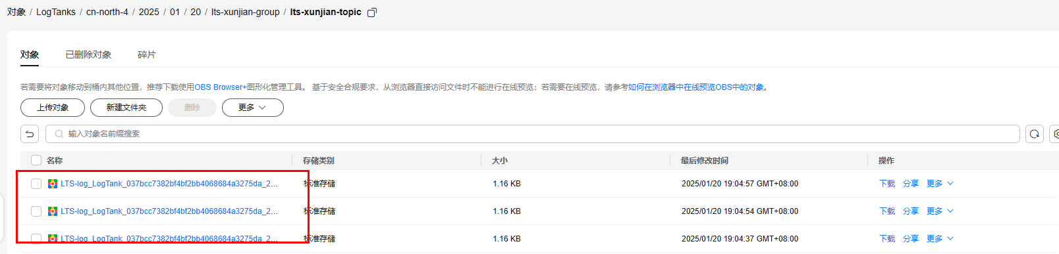Image resolution: width=1059 pixels, height=254 pixels.
Task: Click the back arrow icon beside the search box
Action: pyautogui.click(x=30, y=134)
